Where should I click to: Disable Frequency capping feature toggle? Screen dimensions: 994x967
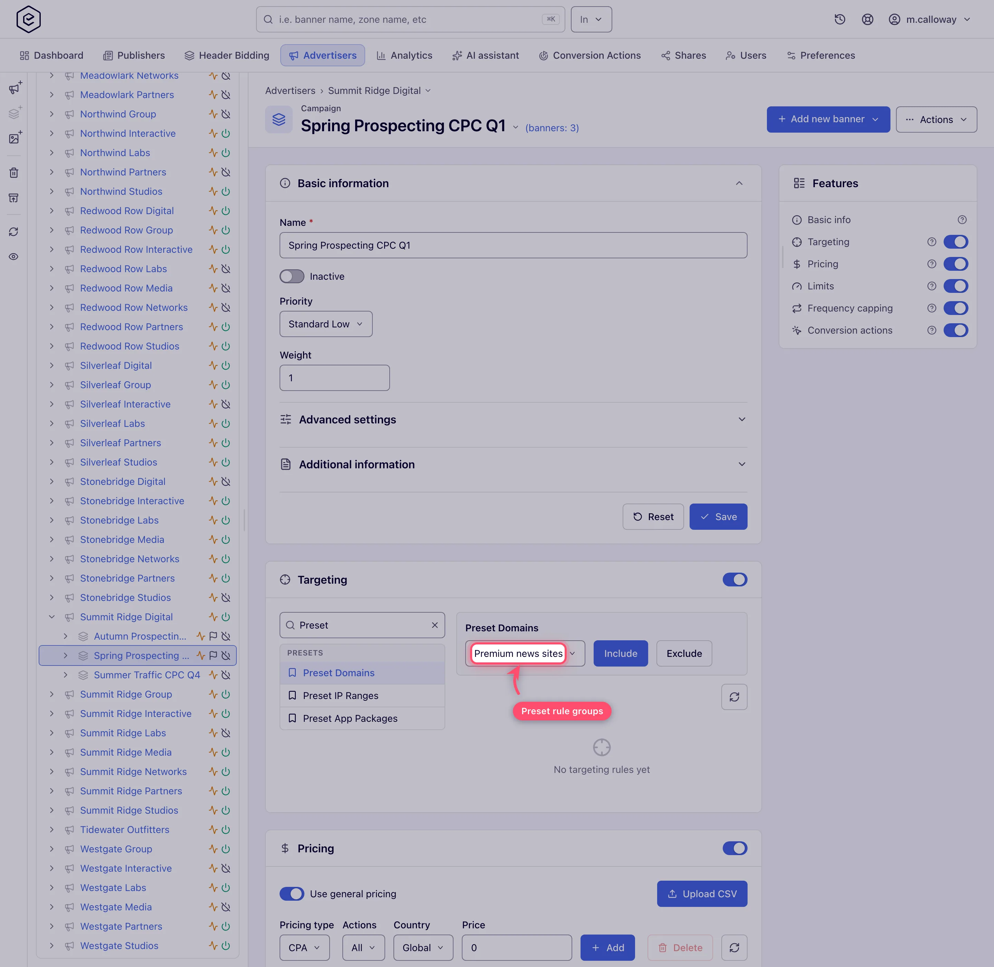click(x=955, y=308)
